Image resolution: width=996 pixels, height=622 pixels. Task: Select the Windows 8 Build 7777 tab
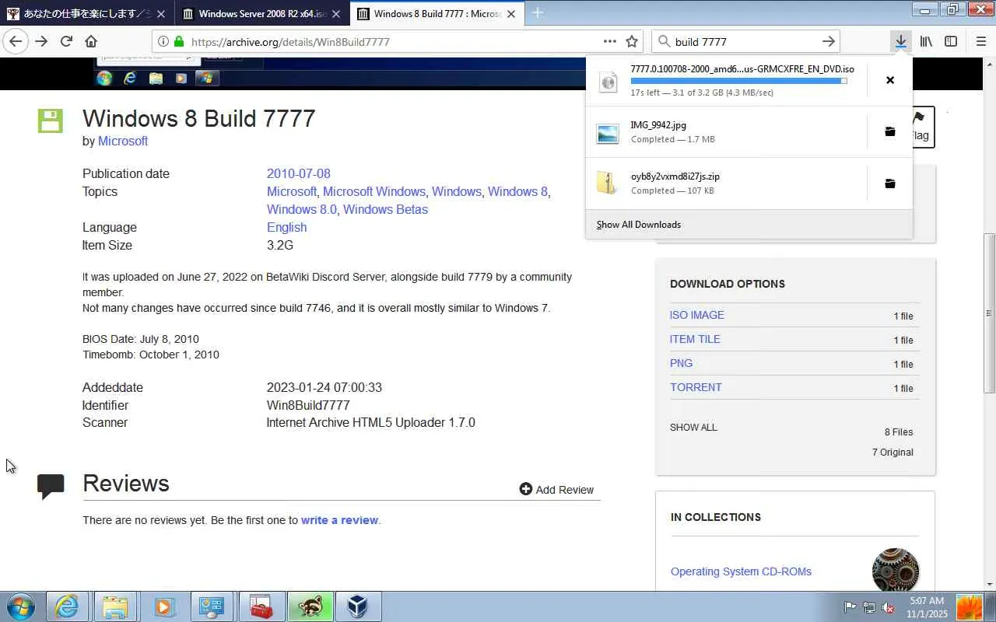(x=437, y=13)
